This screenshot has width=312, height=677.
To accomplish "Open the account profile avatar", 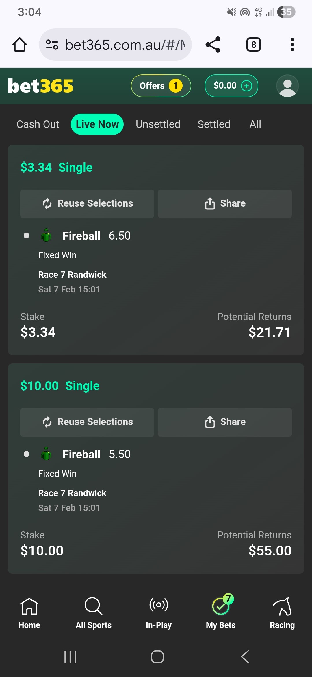I will coord(287,86).
